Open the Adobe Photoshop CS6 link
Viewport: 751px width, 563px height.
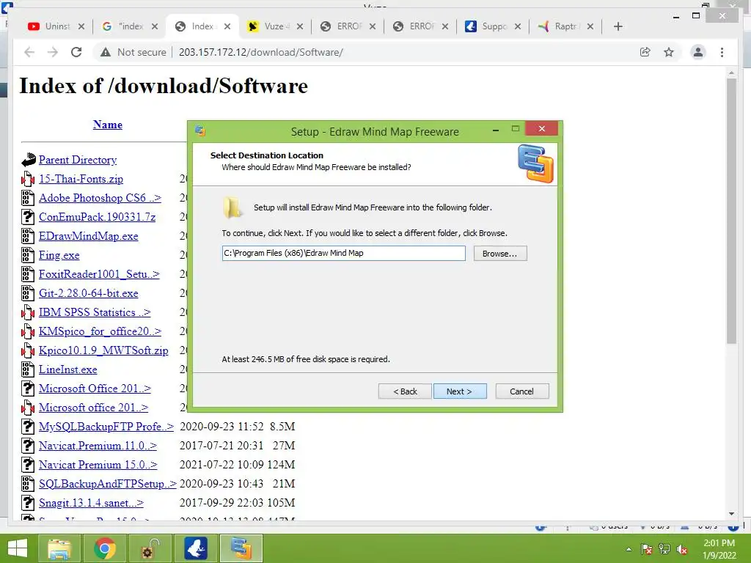100,198
